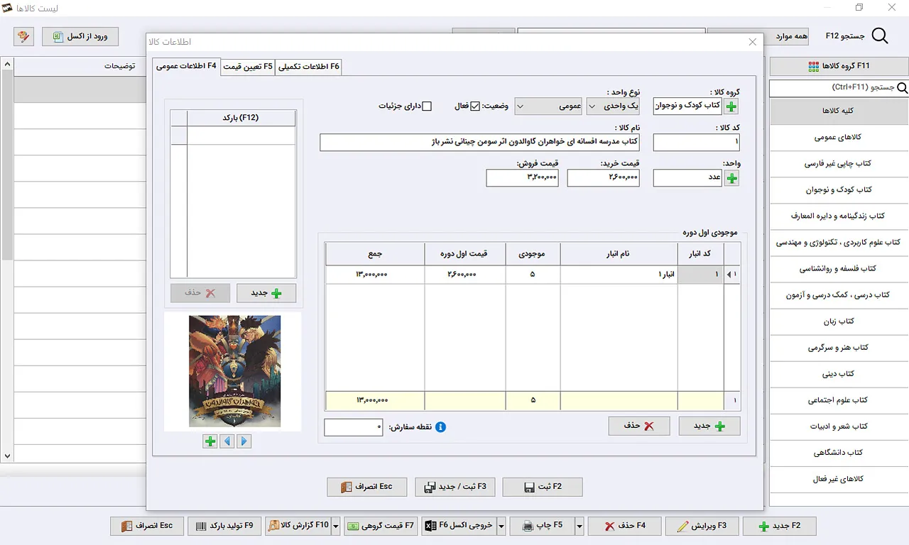Screen dimensions: 909x545
Task: Close the اطلاعات کالا dialog with X
Action: (x=753, y=43)
